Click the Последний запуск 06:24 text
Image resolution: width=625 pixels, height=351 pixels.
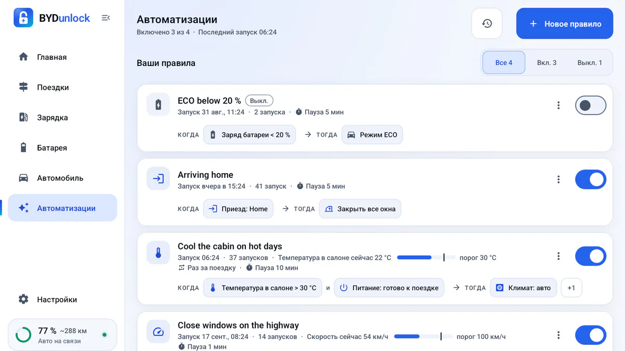238,32
